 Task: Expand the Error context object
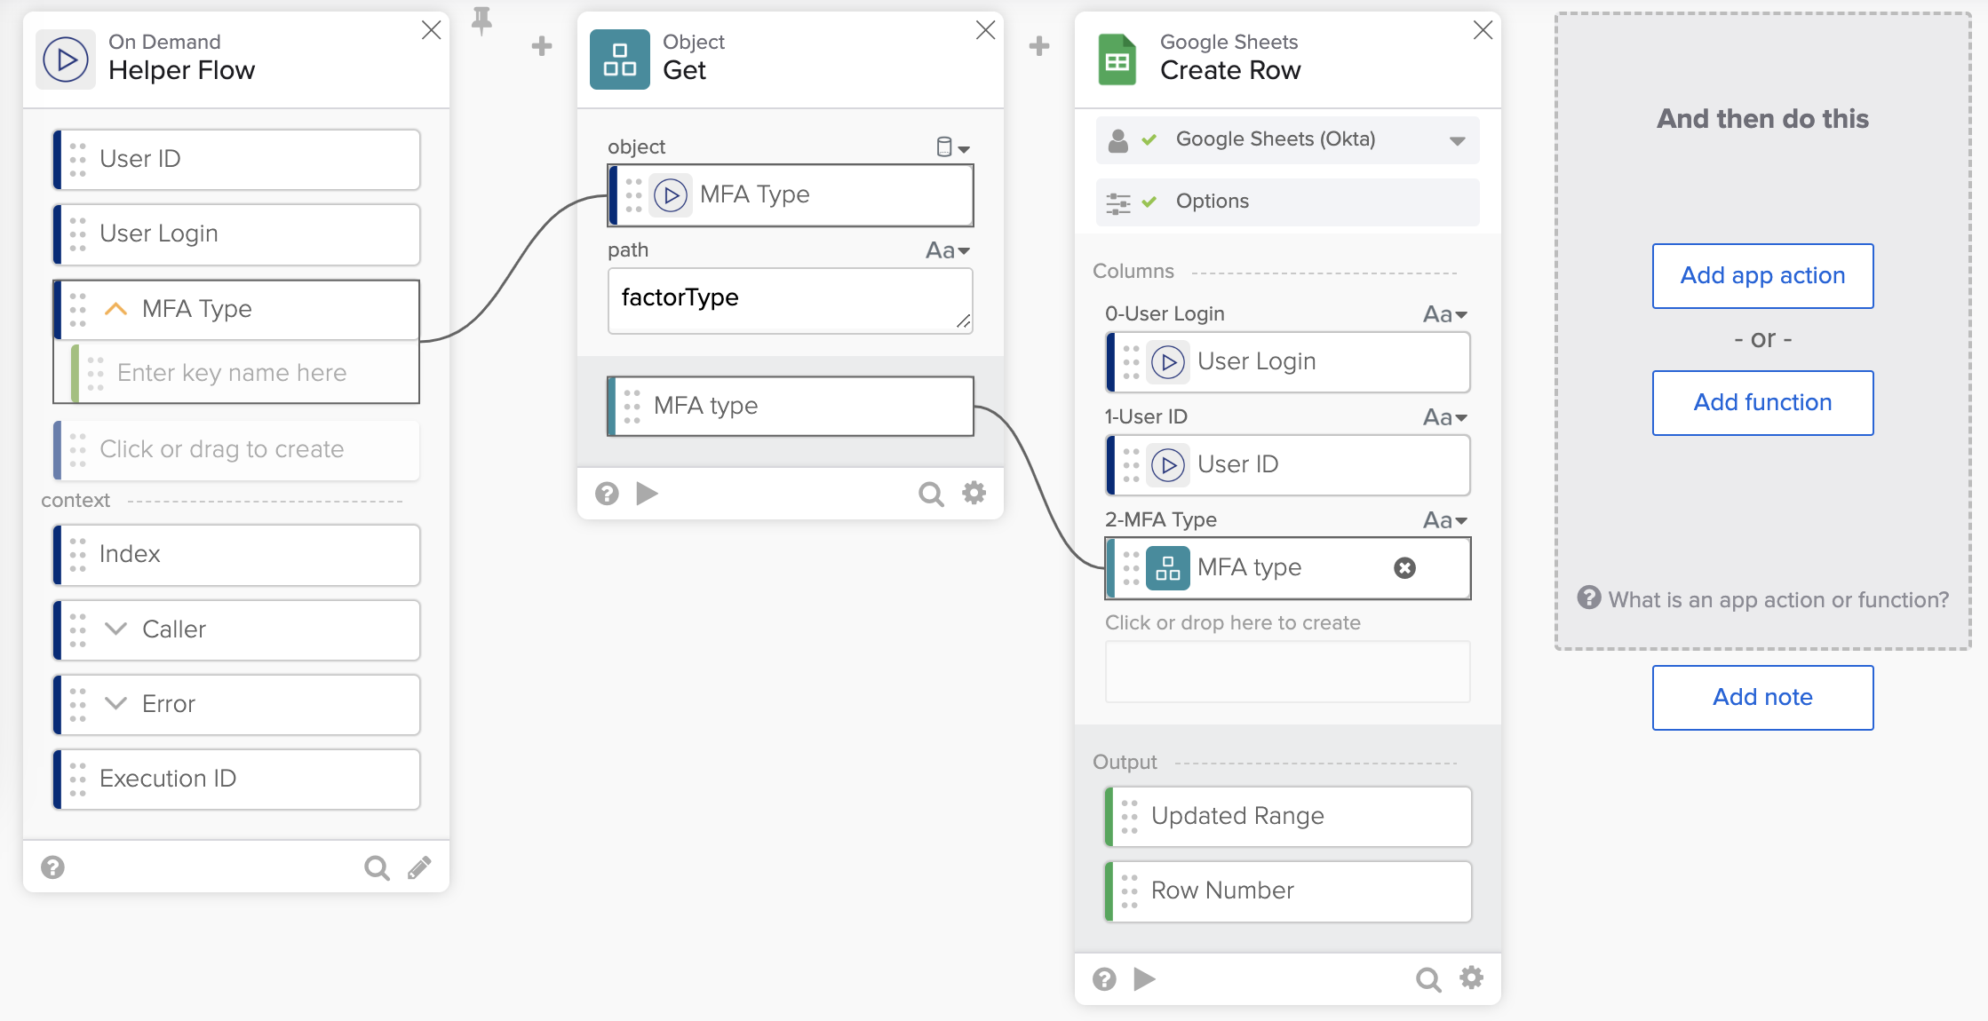[114, 704]
